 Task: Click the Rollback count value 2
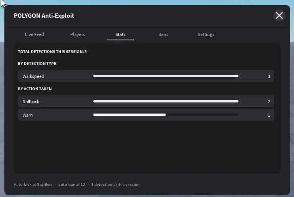point(269,102)
